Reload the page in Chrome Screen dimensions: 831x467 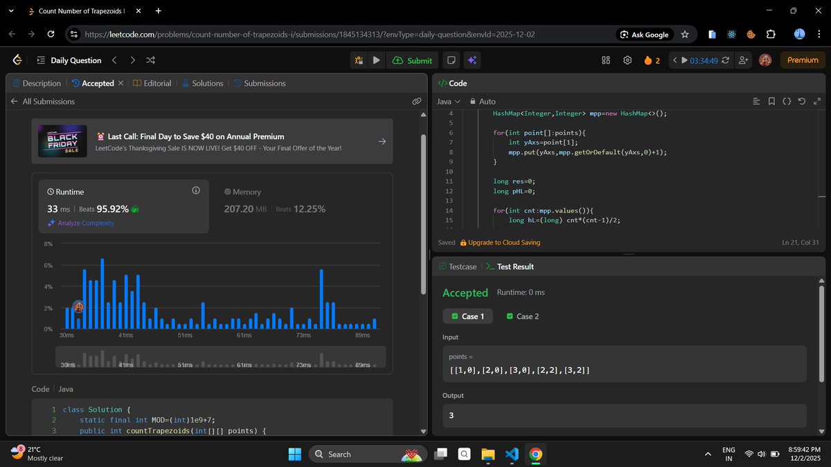point(51,34)
